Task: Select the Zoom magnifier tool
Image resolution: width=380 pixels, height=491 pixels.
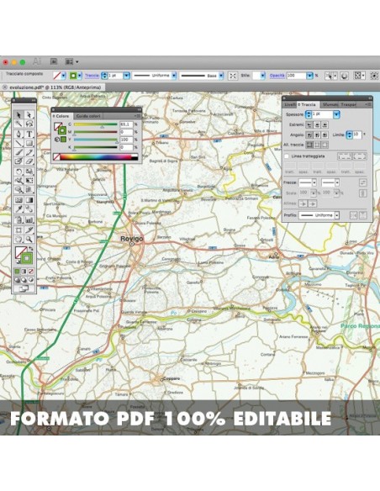Action: [29, 240]
